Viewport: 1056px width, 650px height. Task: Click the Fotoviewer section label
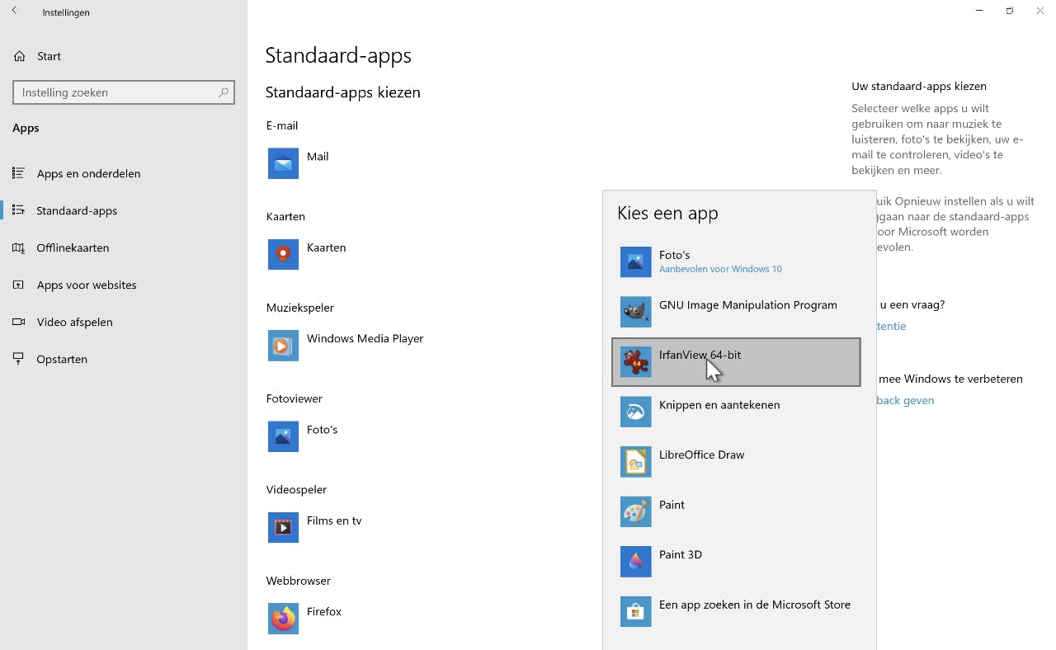[x=295, y=398]
